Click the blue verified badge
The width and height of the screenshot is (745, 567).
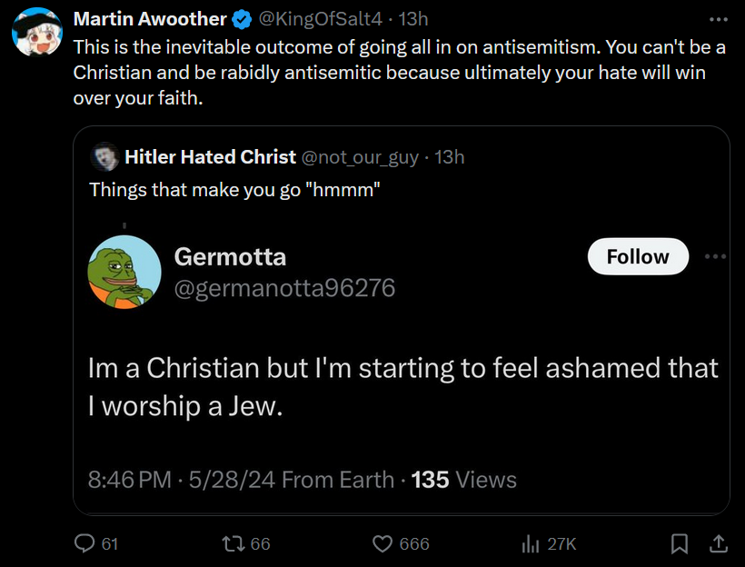tap(243, 19)
